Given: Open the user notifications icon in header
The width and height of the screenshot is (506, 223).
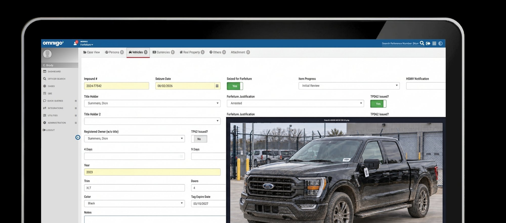Looking at the screenshot, I should 75,43.
